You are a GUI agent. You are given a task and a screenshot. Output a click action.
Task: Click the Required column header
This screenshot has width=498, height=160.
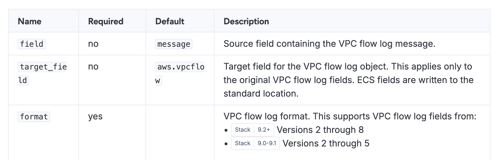point(106,21)
